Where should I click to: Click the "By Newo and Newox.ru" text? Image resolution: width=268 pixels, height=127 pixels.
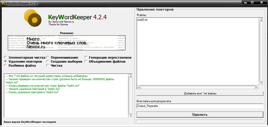pos(61,22)
